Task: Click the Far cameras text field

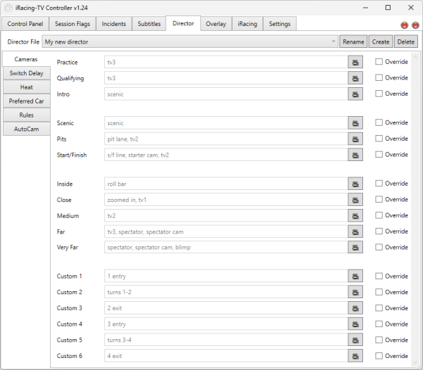Action: click(226, 231)
